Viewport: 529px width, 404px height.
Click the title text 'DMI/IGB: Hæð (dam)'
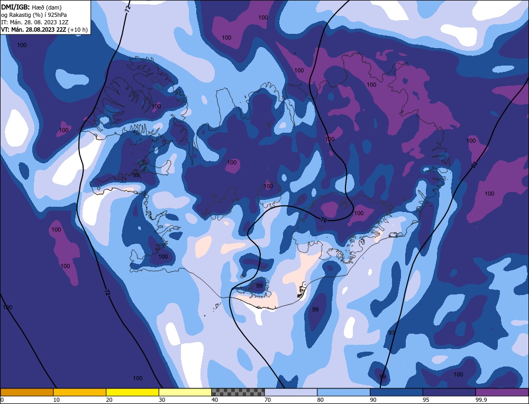point(31,7)
